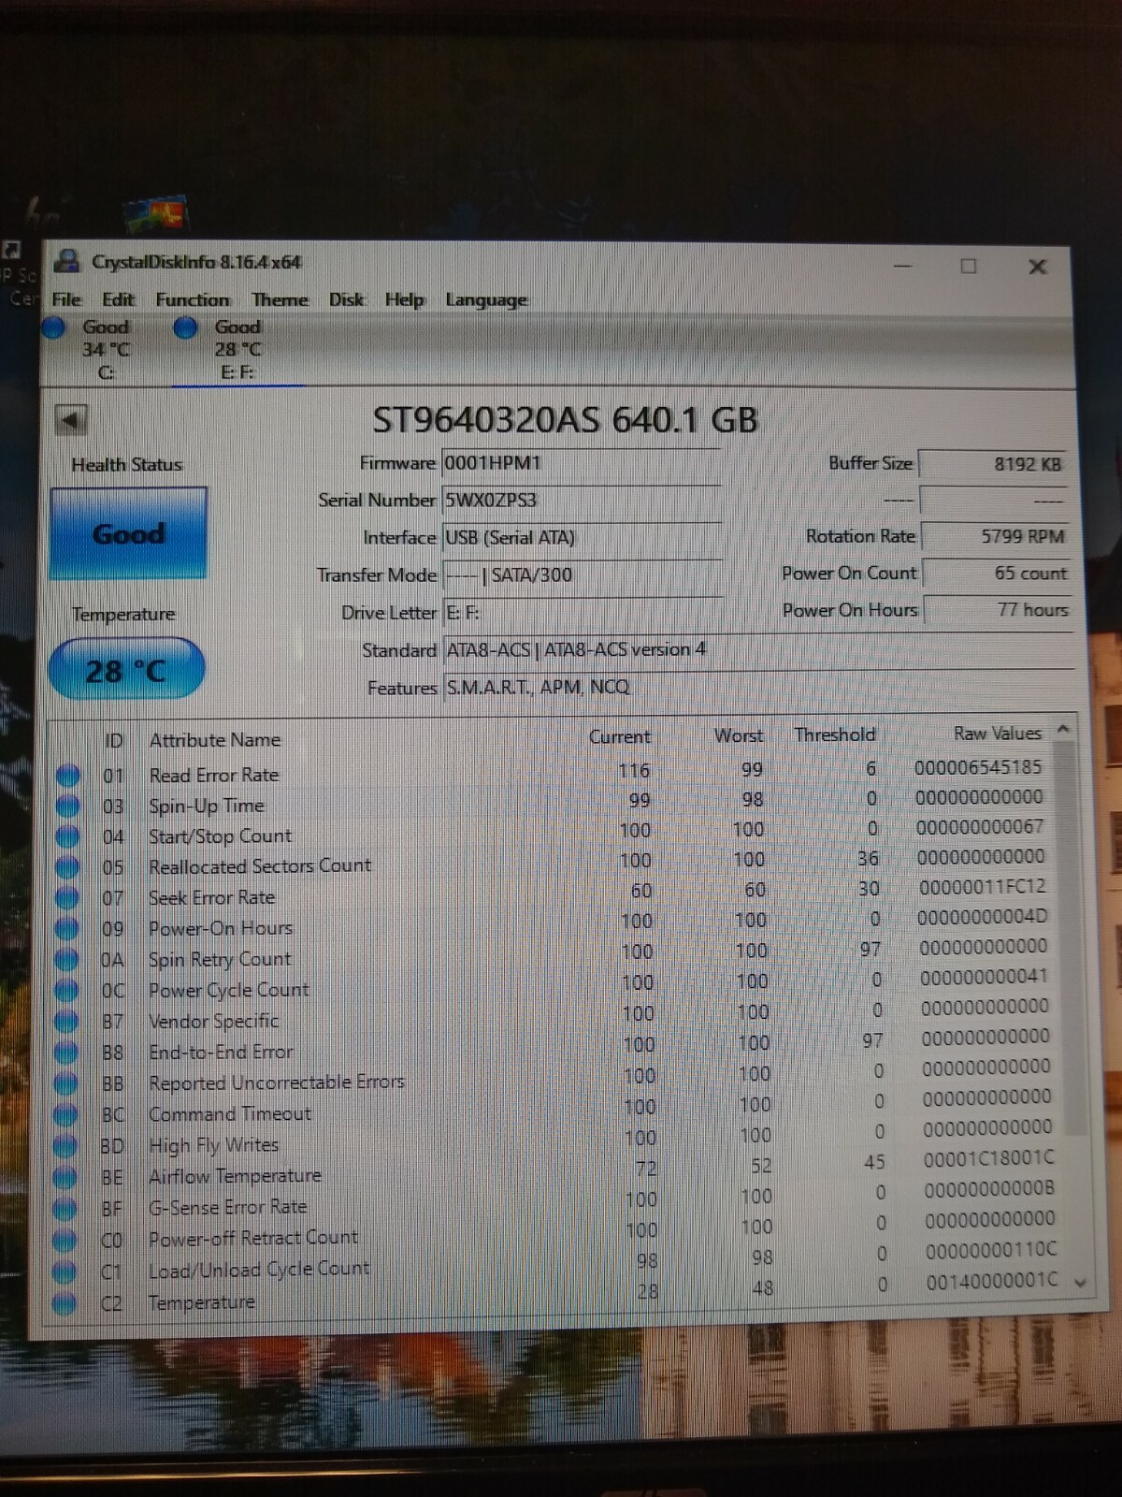Click the status dot for Reallocated Sectors Count
Image resolution: width=1122 pixels, height=1497 pixels.
pos(67,867)
